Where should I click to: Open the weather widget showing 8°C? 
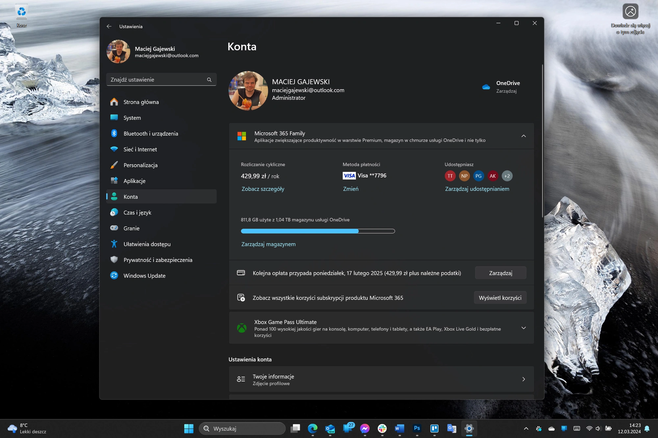point(27,428)
